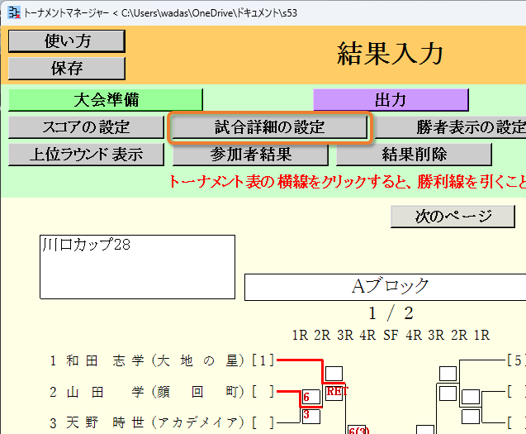Open スコアの設定

(86, 127)
